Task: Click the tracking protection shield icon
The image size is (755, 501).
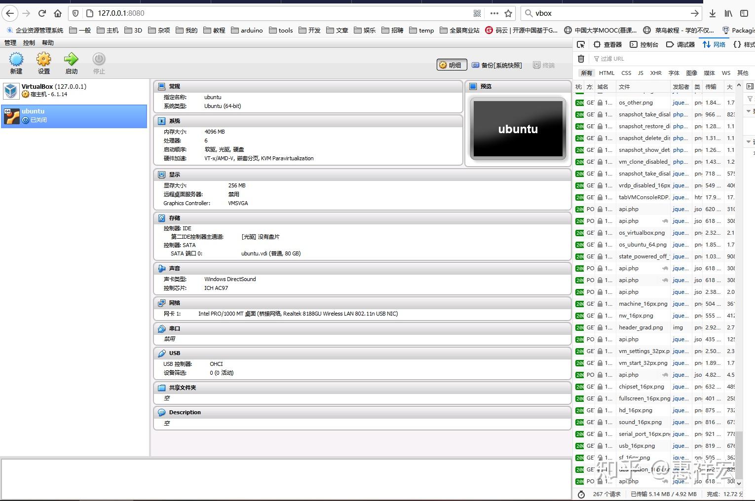Action: pyautogui.click(x=75, y=13)
